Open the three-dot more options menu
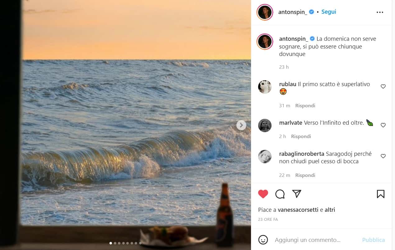This screenshot has height=250, width=395. 380,12
